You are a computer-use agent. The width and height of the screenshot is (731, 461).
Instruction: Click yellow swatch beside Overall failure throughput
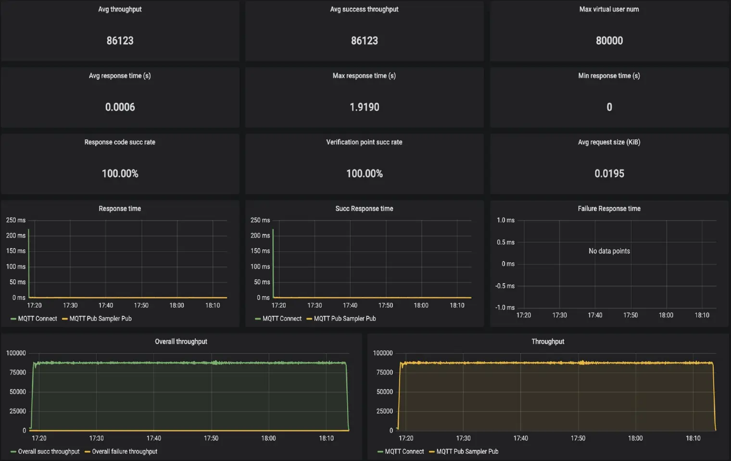click(88, 452)
